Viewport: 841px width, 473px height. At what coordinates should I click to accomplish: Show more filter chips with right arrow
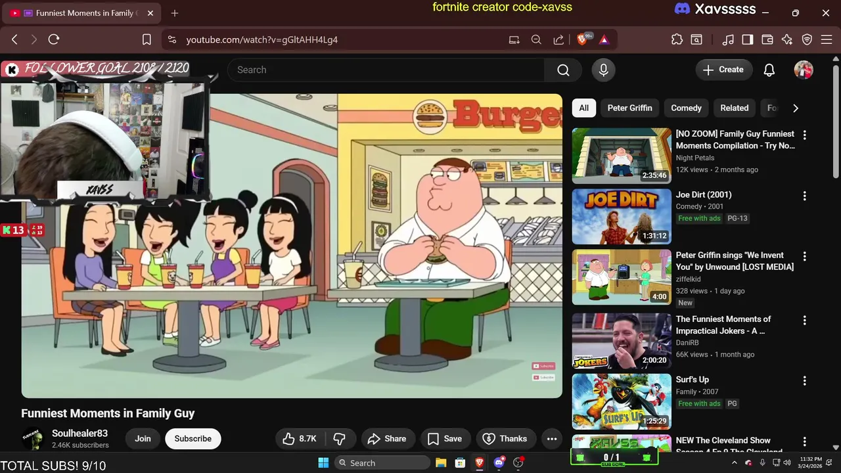coord(795,108)
